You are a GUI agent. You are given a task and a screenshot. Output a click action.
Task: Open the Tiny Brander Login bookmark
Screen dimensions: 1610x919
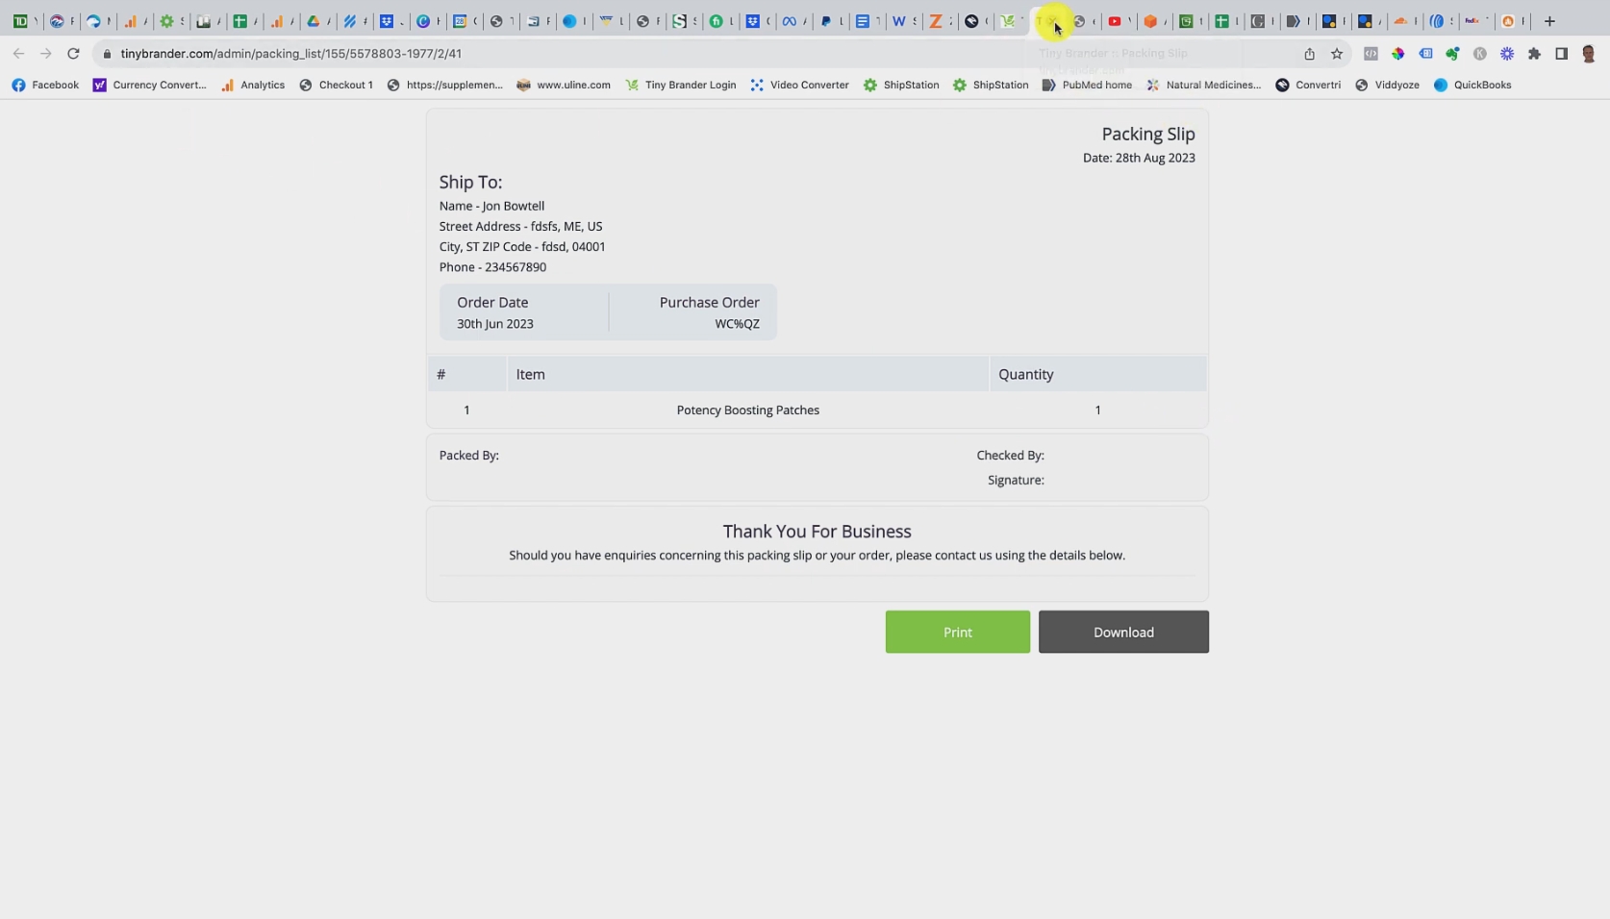tap(680, 85)
